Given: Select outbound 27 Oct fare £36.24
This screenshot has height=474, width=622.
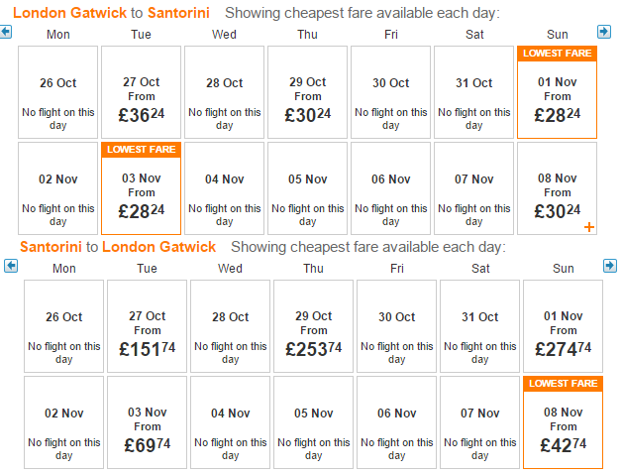Looking at the screenshot, I should pyautogui.click(x=141, y=92).
